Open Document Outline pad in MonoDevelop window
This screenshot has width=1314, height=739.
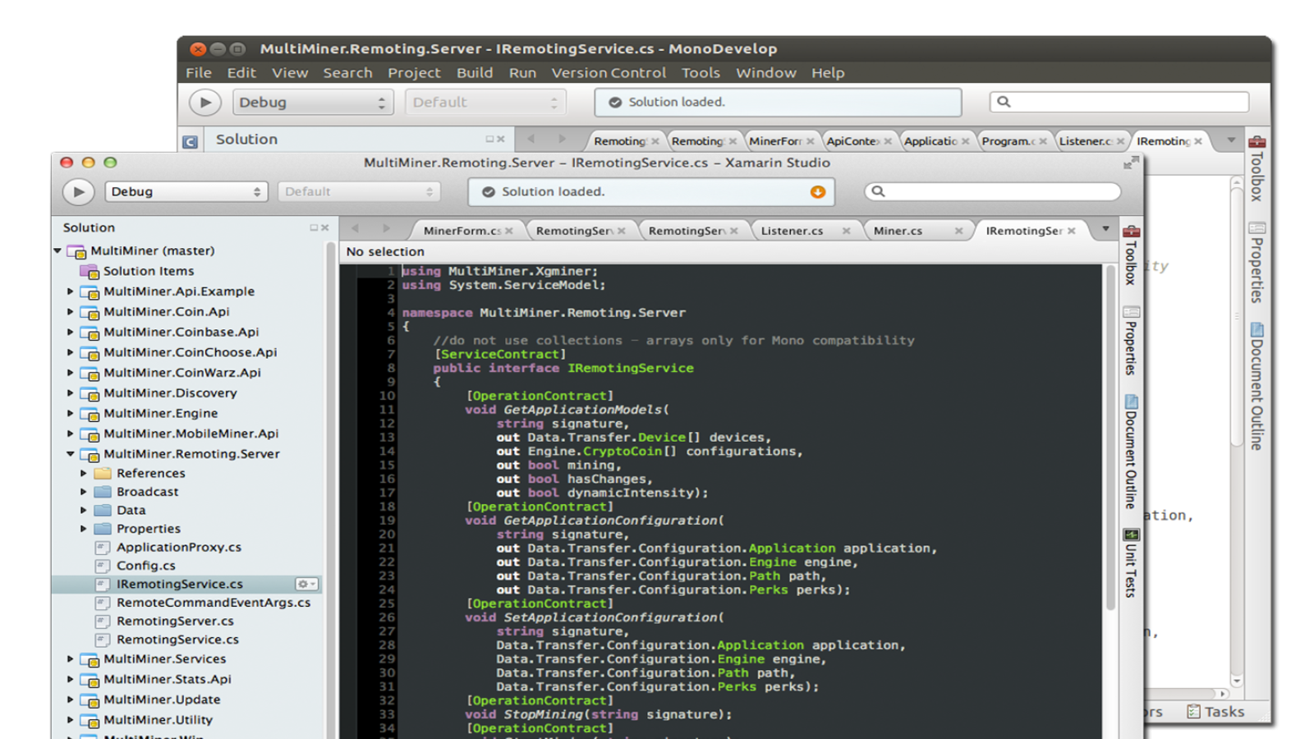pyautogui.click(x=1257, y=386)
